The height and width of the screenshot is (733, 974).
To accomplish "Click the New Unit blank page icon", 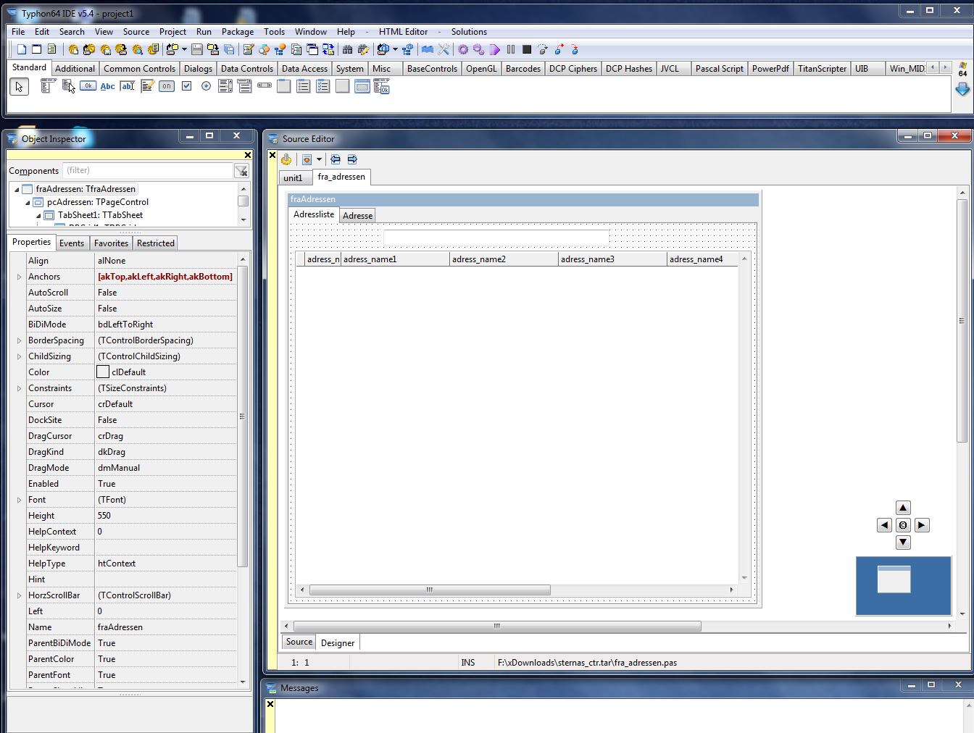I will tap(22, 49).
